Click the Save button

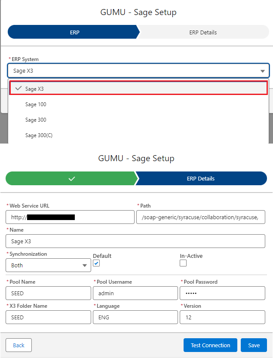point(254,345)
